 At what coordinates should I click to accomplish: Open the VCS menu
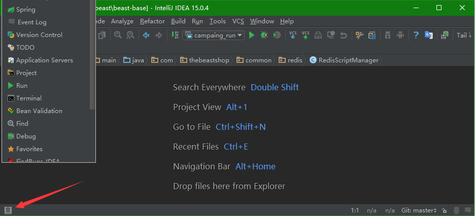click(238, 21)
